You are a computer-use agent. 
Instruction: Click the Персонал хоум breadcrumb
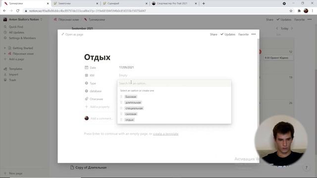click(x=66, y=20)
